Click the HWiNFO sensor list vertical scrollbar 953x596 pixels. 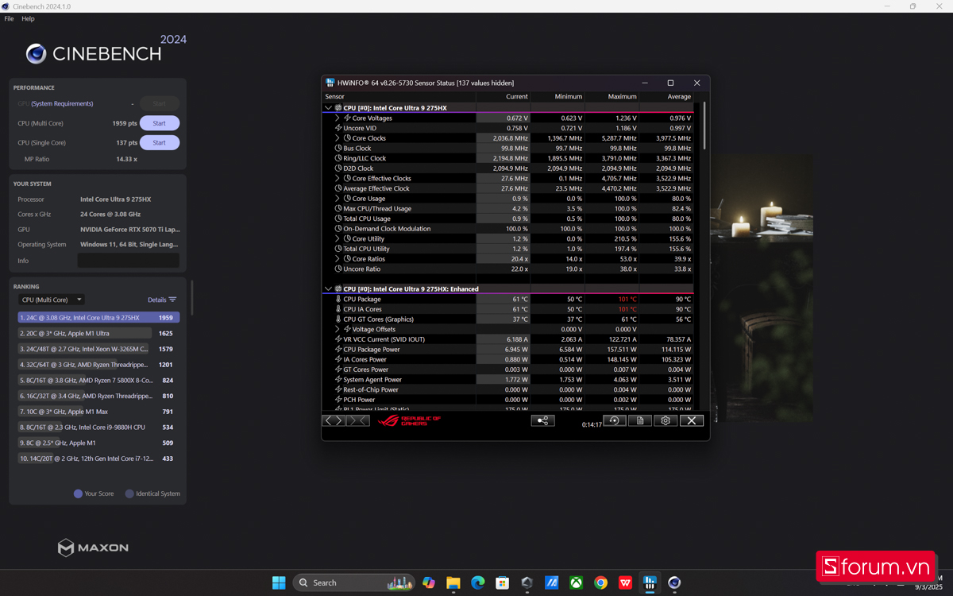704,125
